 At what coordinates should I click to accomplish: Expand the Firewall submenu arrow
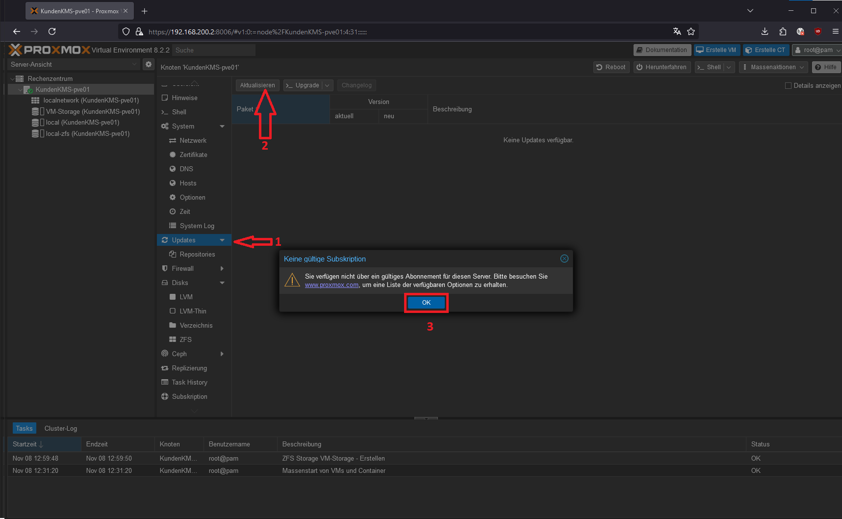(222, 268)
